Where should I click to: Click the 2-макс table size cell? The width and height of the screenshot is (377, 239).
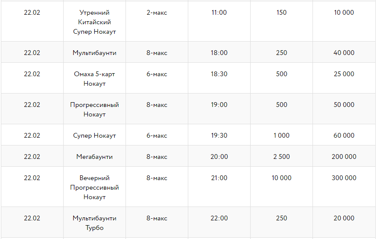157,13
